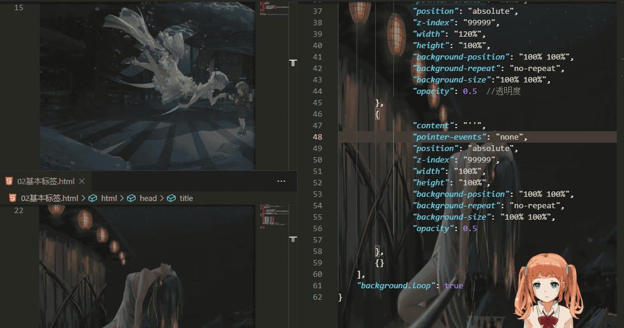Click the 0.5 opacity value on line 44
This screenshot has width=624, height=328.
[470, 91]
